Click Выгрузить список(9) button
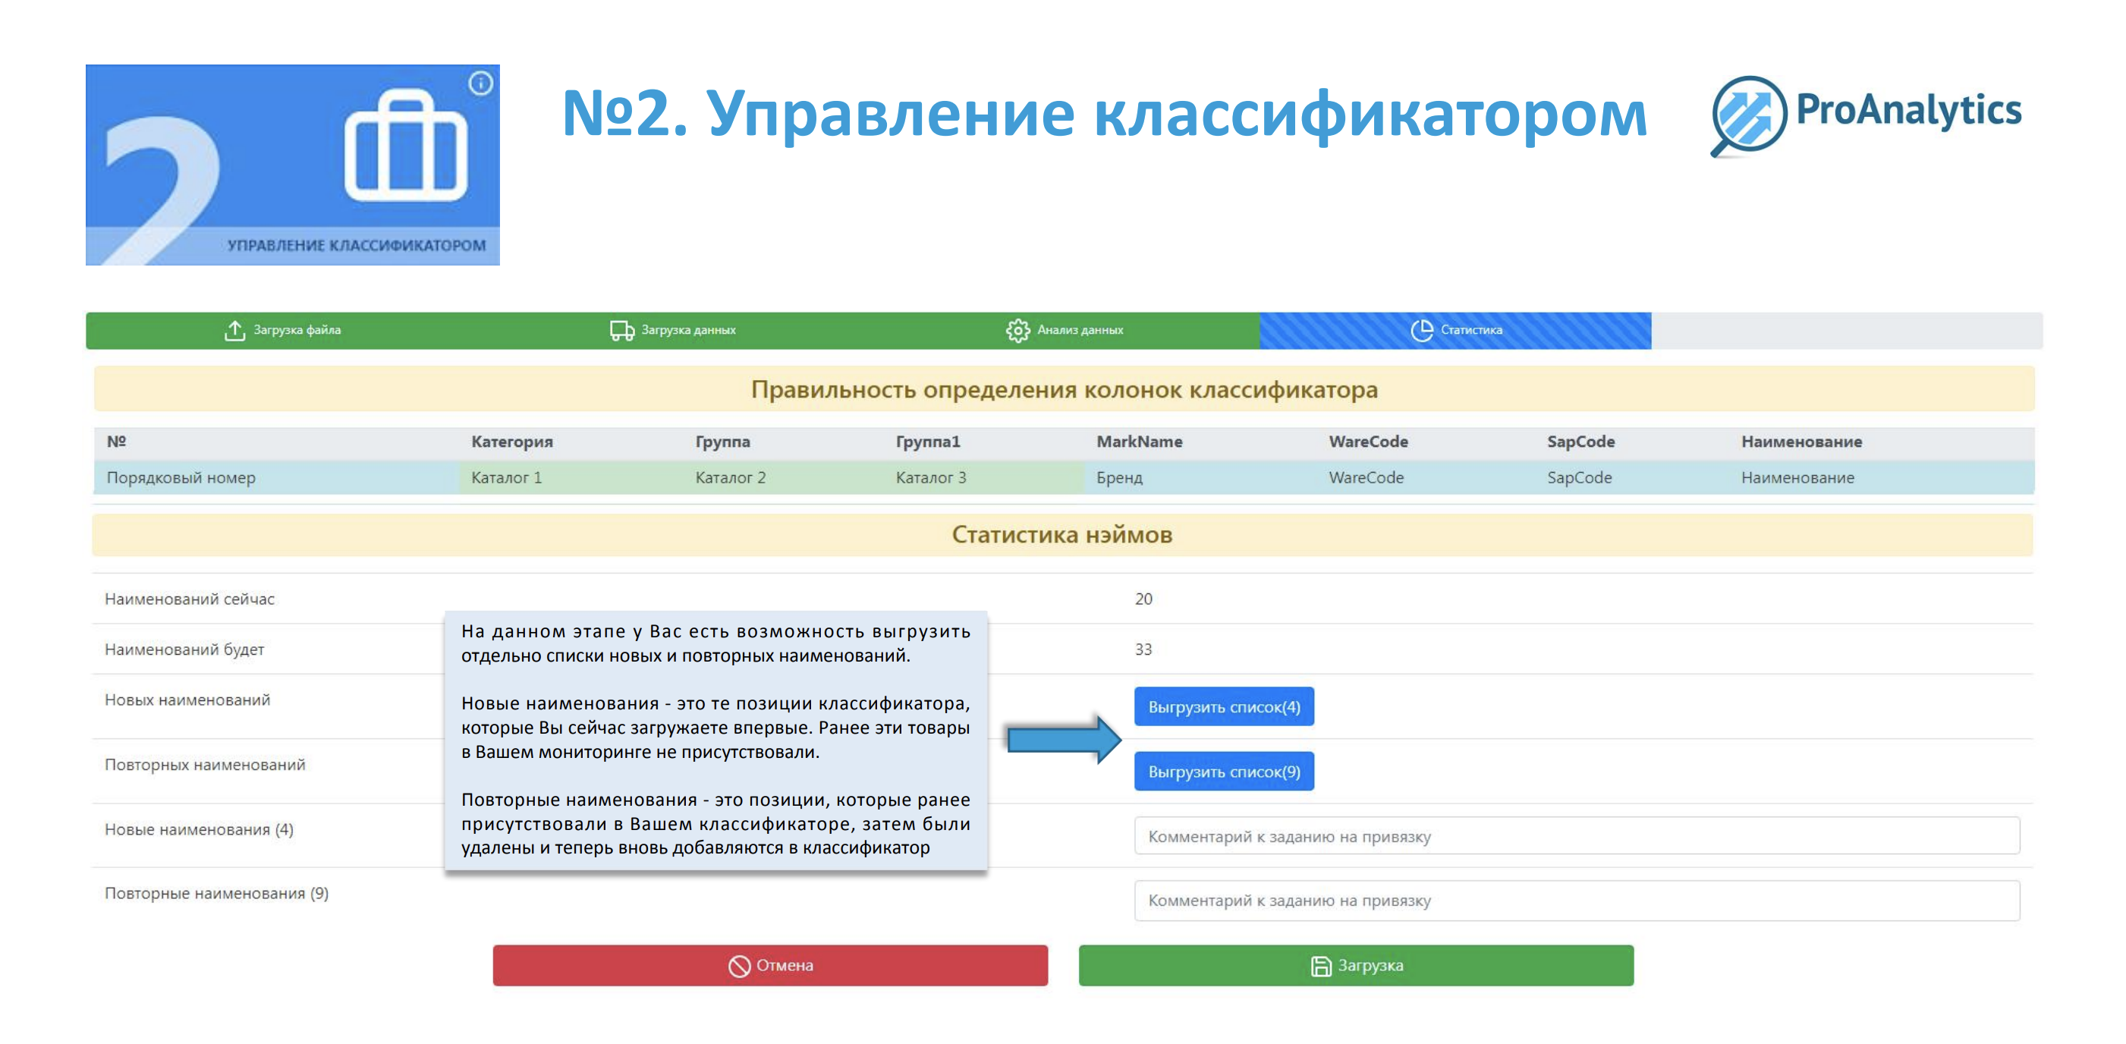Image resolution: width=2126 pixels, height=1044 pixels. 1224,771
